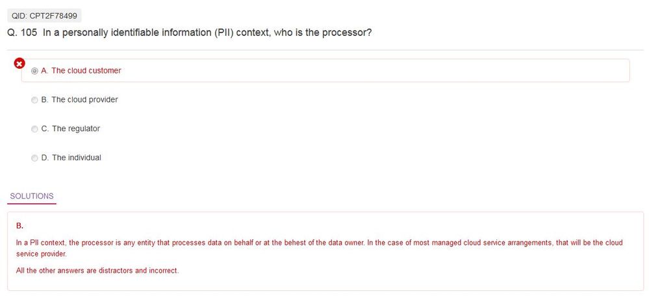Click the bold "B." solution answer letter
The height and width of the screenshot is (296, 649).
pyautogui.click(x=19, y=226)
